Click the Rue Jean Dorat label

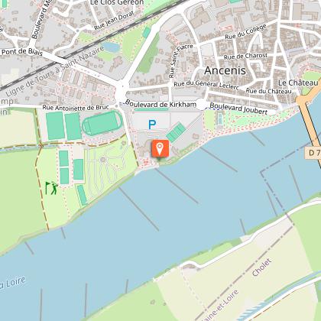(114, 21)
